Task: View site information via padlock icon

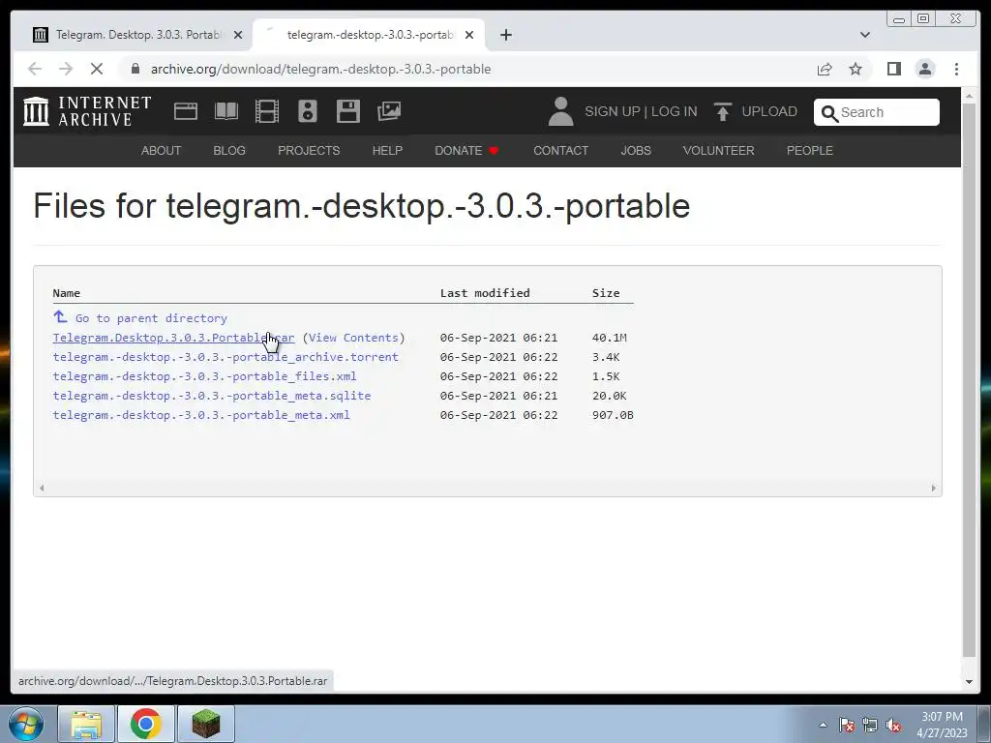Action: (135, 69)
